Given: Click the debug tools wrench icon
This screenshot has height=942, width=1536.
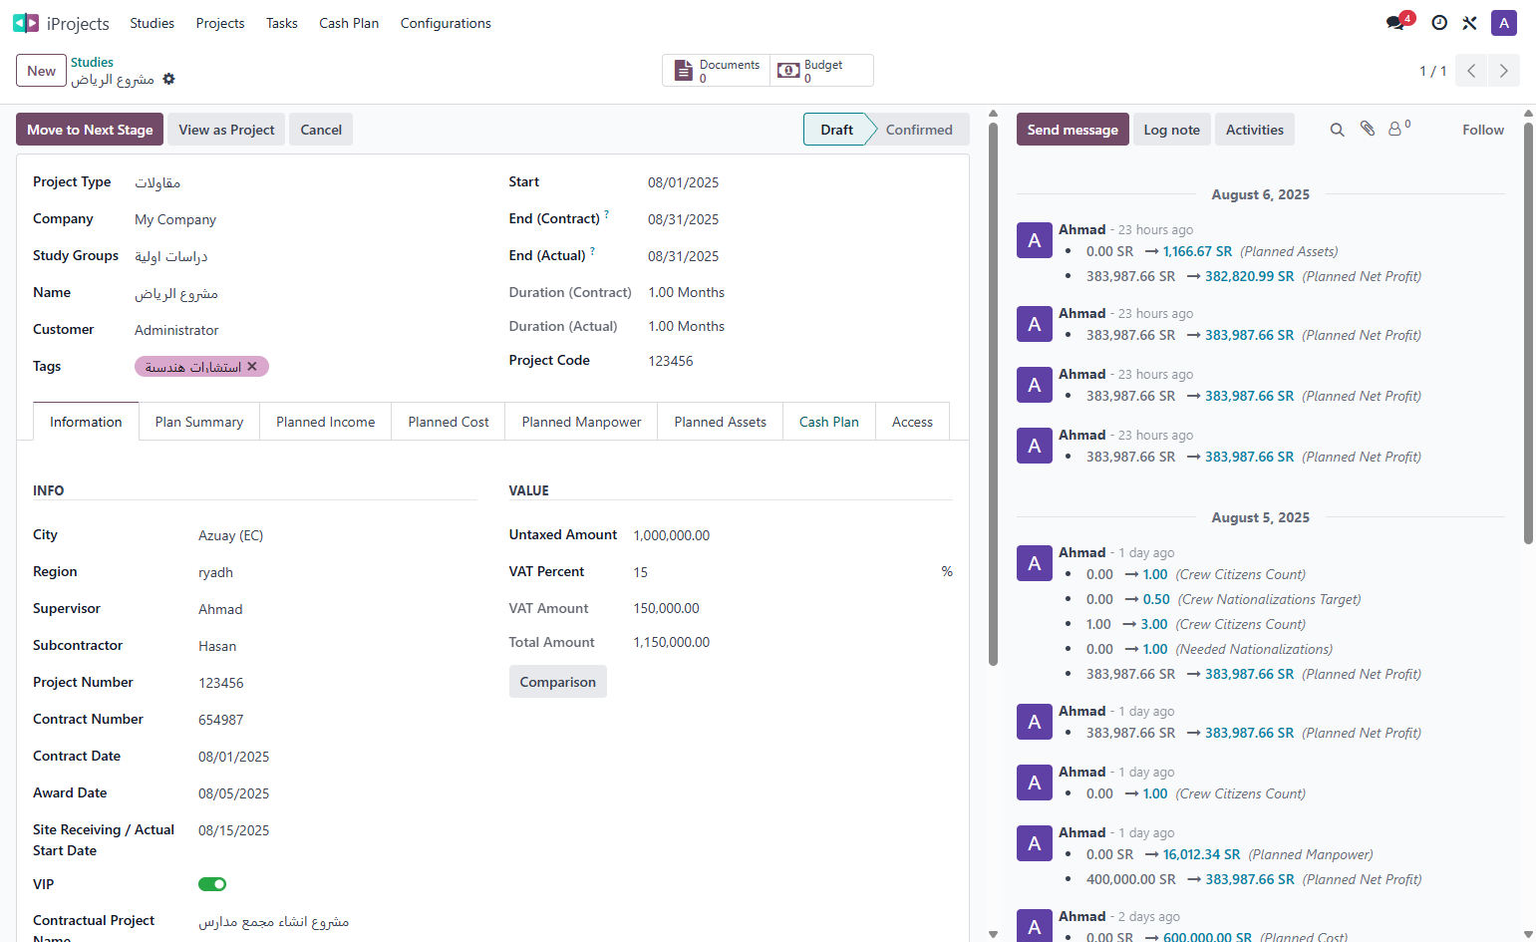Looking at the screenshot, I should (1469, 23).
